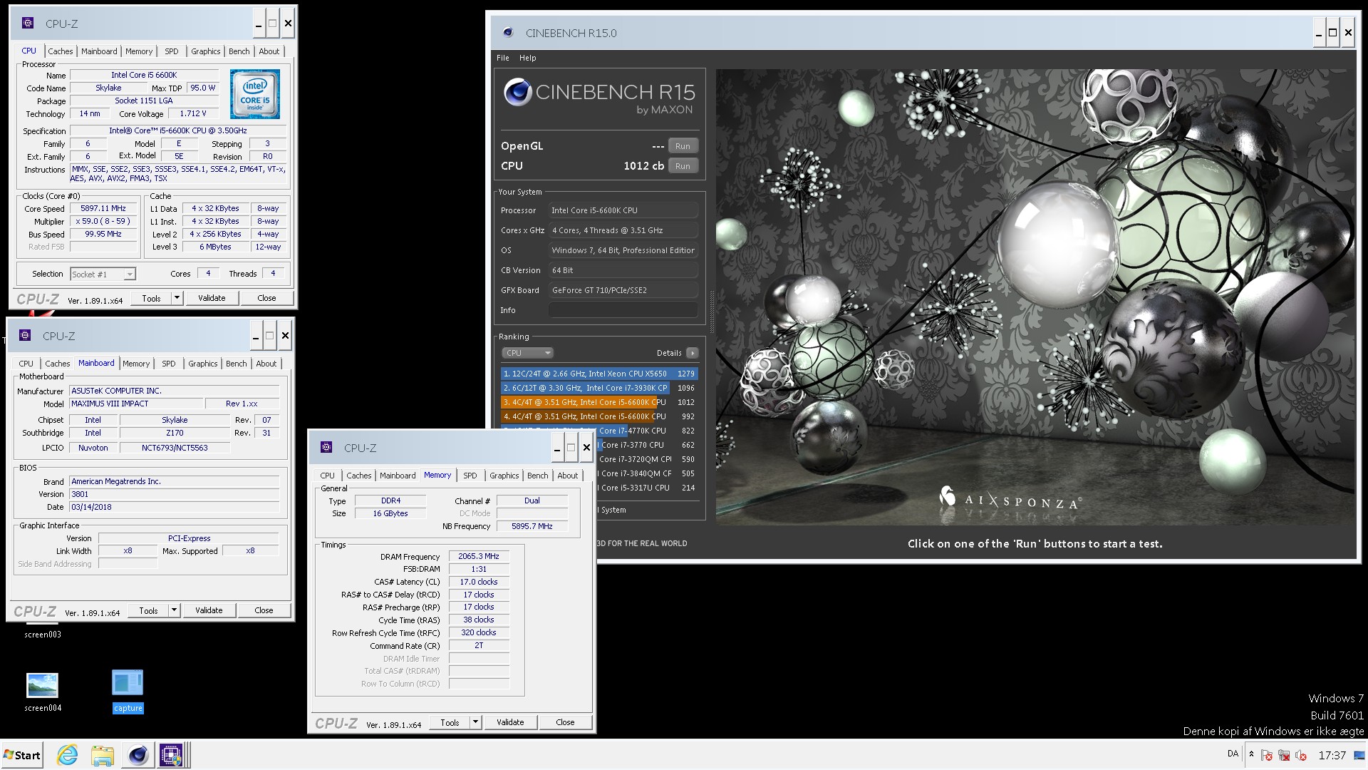Click the Cinebench rendered scene image
Screen dimensions: 1368x770
pyautogui.click(x=1035, y=297)
